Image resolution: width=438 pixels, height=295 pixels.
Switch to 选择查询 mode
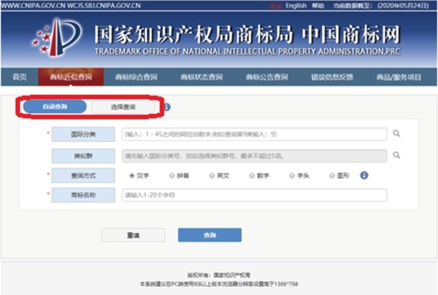click(123, 107)
